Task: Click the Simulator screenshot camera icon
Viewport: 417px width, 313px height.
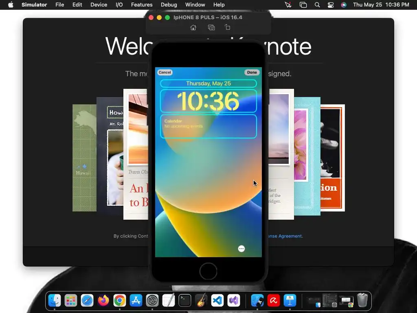Action: click(211, 27)
